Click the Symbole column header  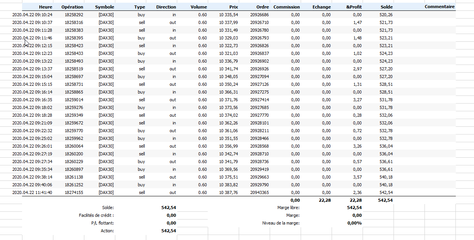click(104, 7)
